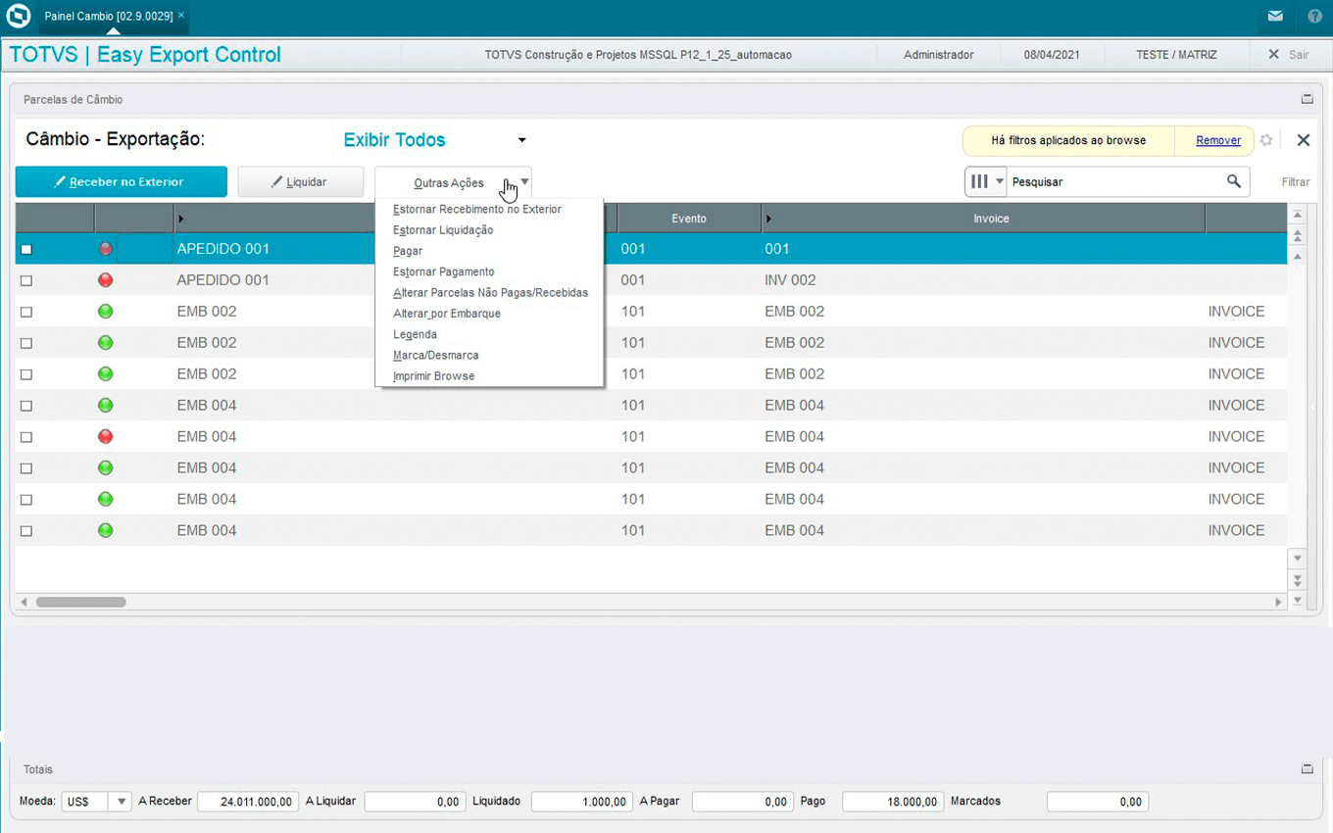Click the Remover filter link

(1218, 140)
